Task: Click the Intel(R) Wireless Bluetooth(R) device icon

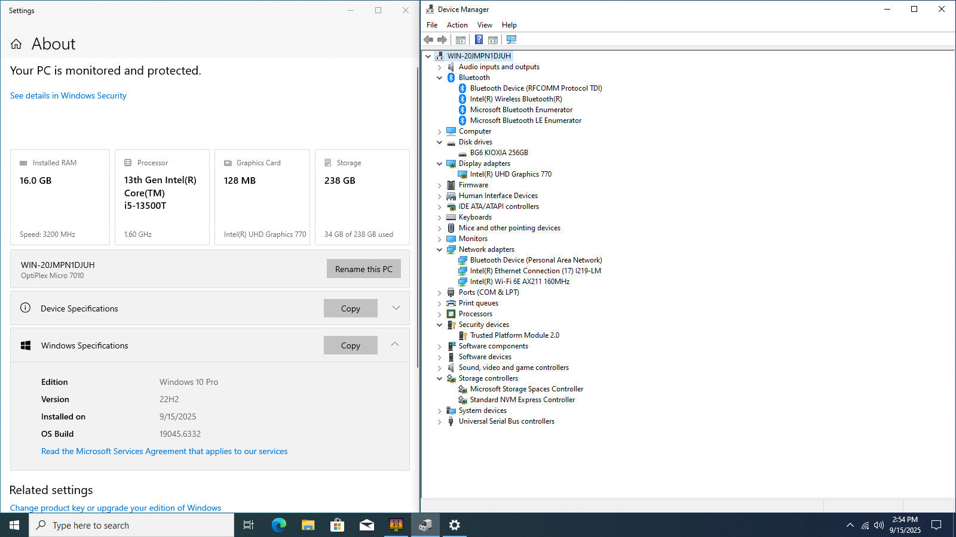Action: (x=462, y=99)
